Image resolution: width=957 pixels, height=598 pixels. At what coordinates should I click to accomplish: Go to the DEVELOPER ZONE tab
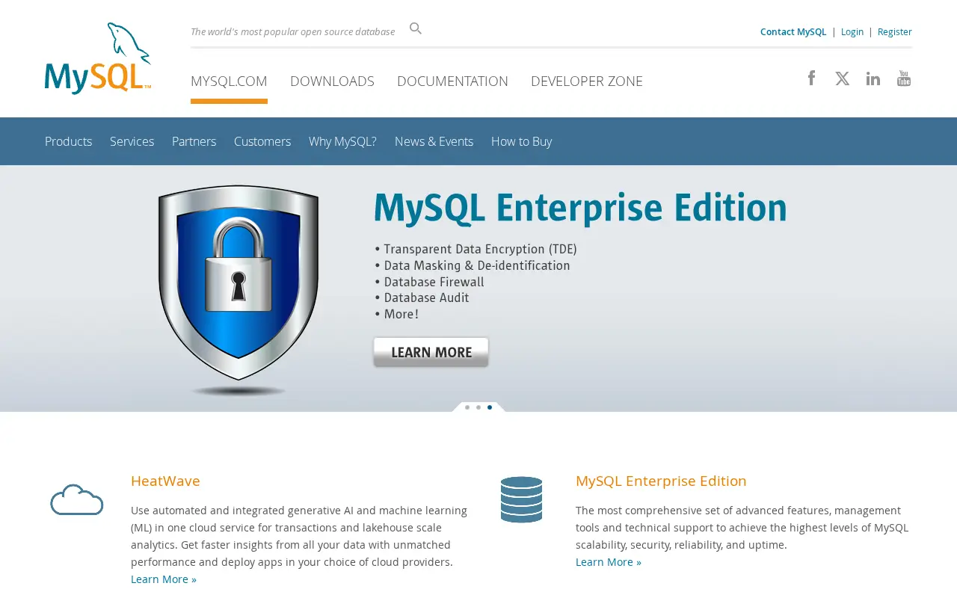[587, 81]
